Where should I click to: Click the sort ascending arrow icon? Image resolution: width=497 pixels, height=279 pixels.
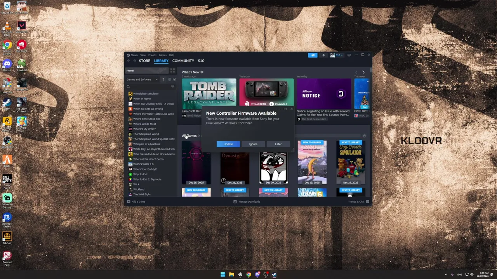(163, 79)
